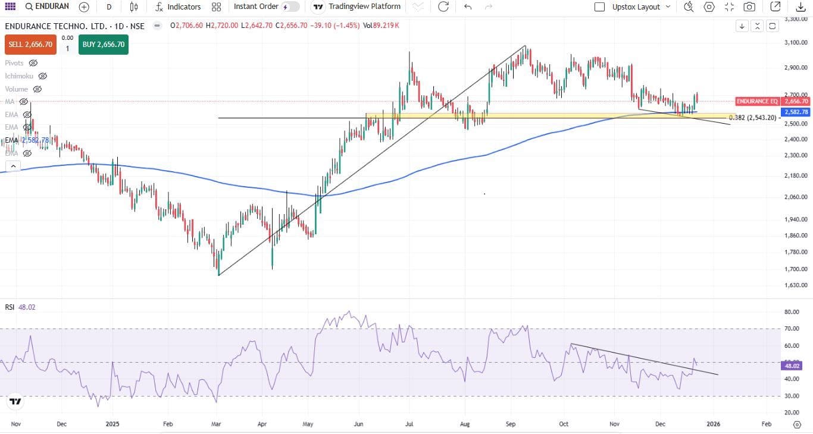
Task: Show the Ichimoku indicator via its eye
Action: [43, 76]
